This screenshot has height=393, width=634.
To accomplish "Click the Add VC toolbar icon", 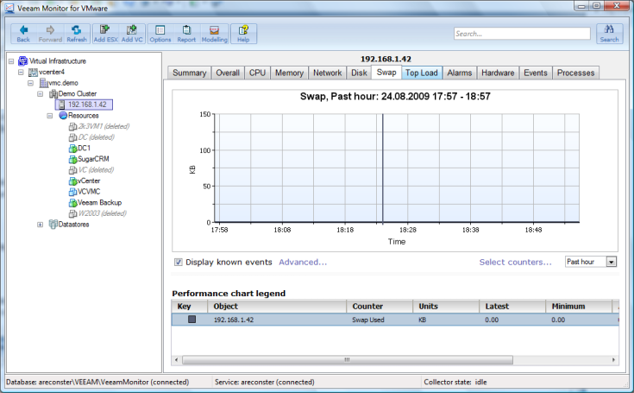I will click(x=132, y=33).
